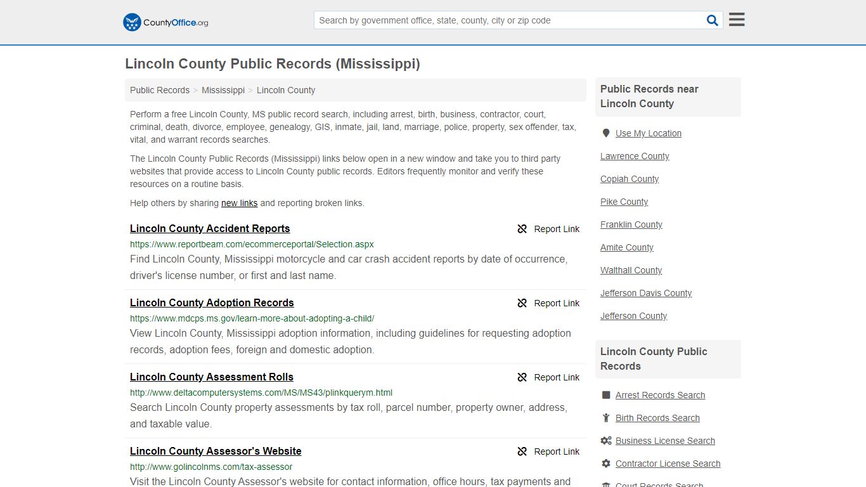Report Link for Assessor's Website
Viewport: 866px width, 487px height.
[557, 451]
